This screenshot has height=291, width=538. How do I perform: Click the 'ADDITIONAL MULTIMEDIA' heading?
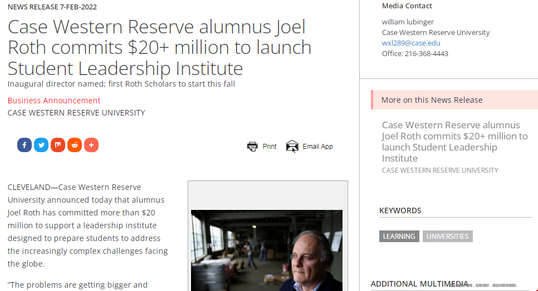point(419,284)
